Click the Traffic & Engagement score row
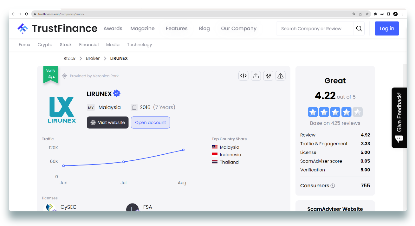The image size is (415, 226). pyautogui.click(x=335, y=144)
